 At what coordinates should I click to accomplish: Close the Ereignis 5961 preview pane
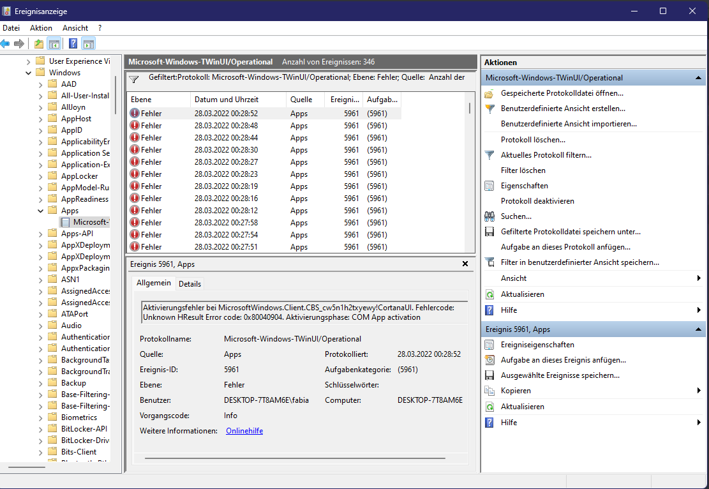click(465, 264)
